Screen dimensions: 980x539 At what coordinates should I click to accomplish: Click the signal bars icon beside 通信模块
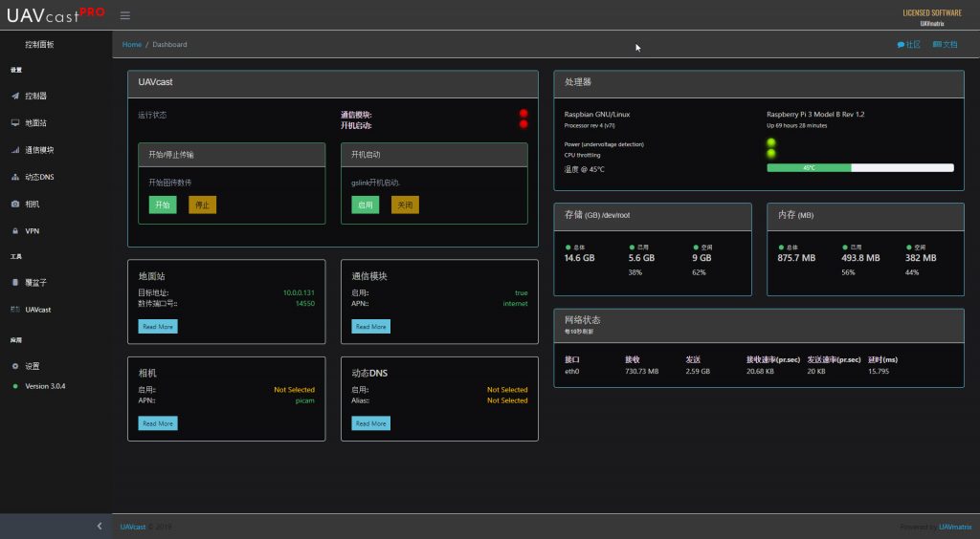click(15, 150)
